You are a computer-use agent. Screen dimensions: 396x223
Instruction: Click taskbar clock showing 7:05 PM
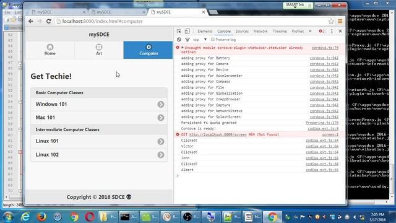(378, 217)
